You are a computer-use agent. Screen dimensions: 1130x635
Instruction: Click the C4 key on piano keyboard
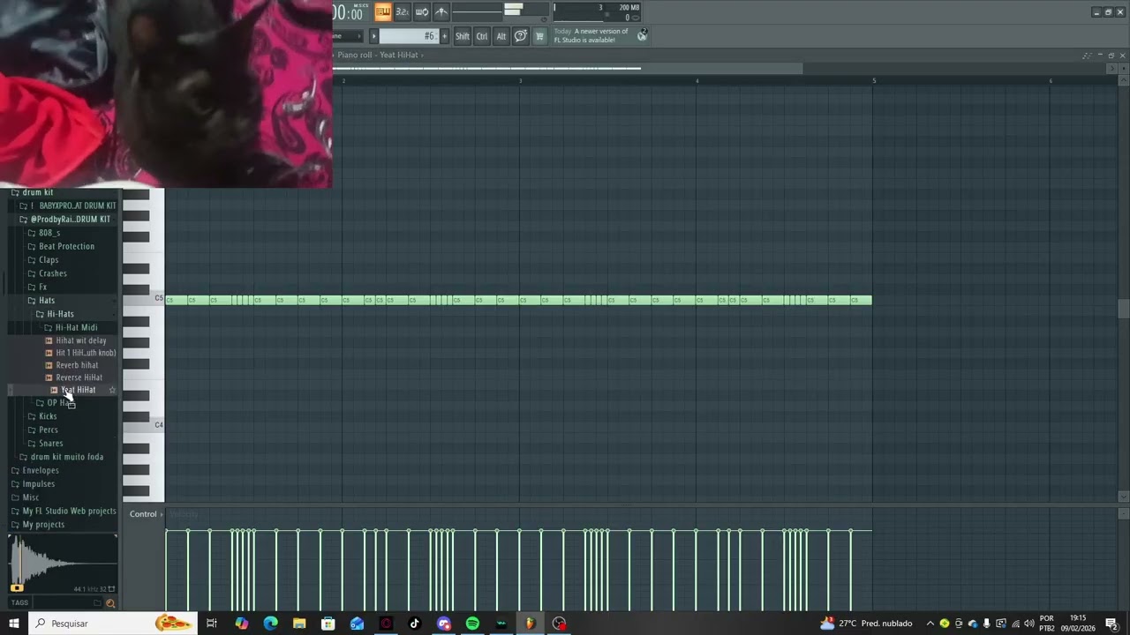tap(144, 425)
